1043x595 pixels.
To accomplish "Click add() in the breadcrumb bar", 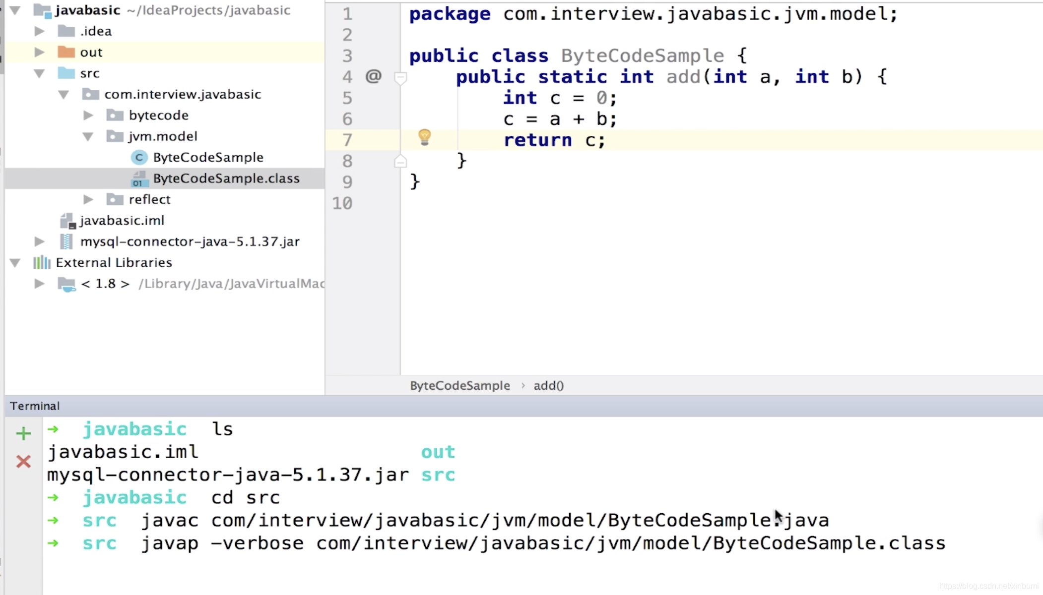I will tap(548, 386).
